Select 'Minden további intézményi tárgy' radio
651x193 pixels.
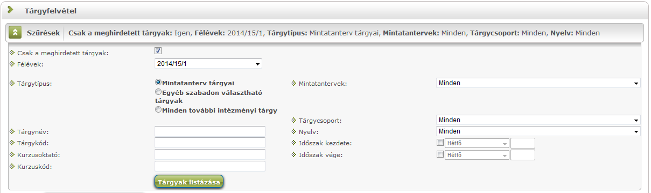pyautogui.click(x=158, y=110)
